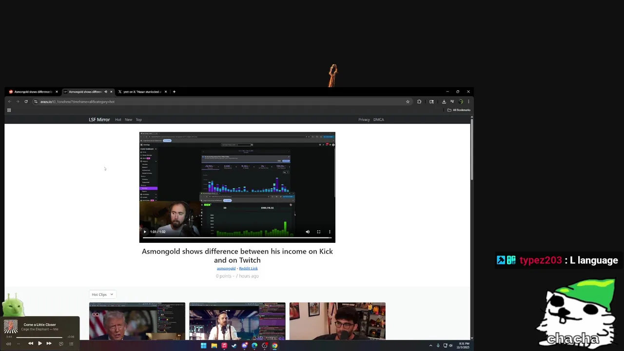Go to LSF Mirror home

pyautogui.click(x=99, y=119)
